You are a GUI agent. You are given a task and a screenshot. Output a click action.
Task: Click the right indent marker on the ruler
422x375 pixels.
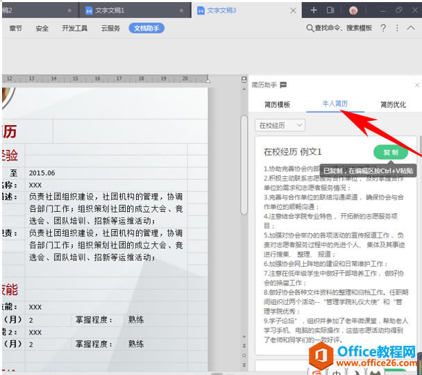tap(208, 79)
